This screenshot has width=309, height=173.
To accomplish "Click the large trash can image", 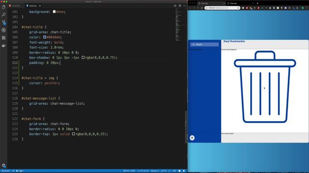I will point(265,87).
